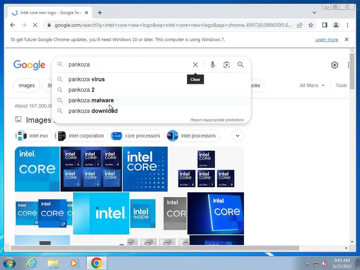Select the intel processors image chip
This screenshot has height=270, width=360.
point(193,136)
